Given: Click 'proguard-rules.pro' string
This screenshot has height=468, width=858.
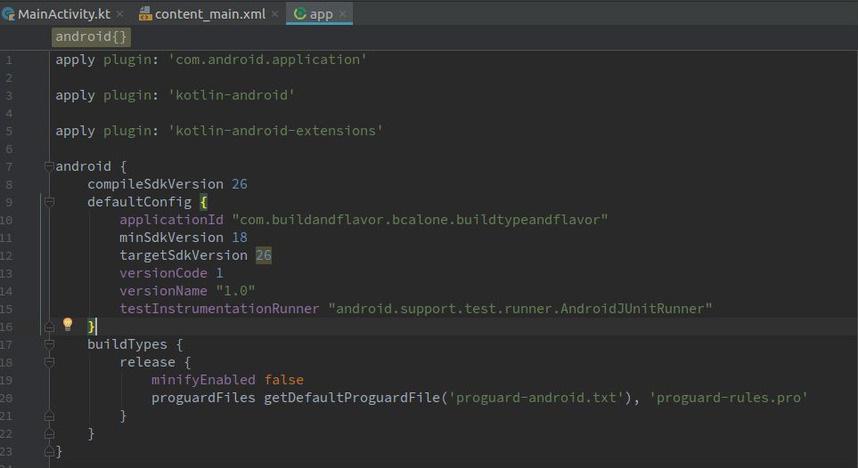Looking at the screenshot, I should tap(728, 398).
